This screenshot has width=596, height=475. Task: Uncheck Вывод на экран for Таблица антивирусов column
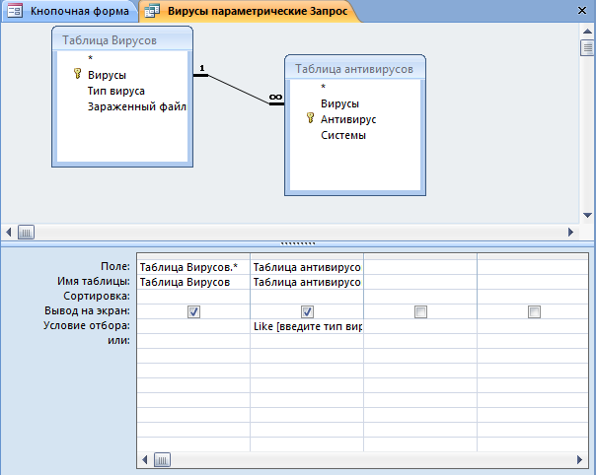(x=307, y=311)
